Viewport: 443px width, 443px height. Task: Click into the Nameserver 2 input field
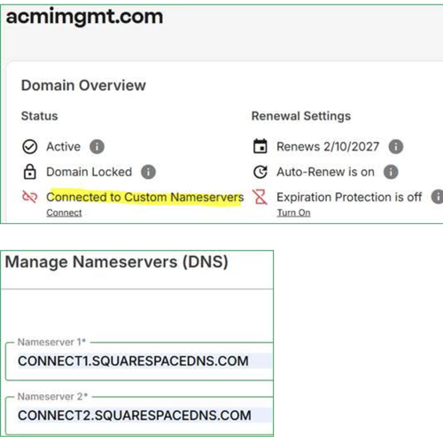[x=140, y=416]
